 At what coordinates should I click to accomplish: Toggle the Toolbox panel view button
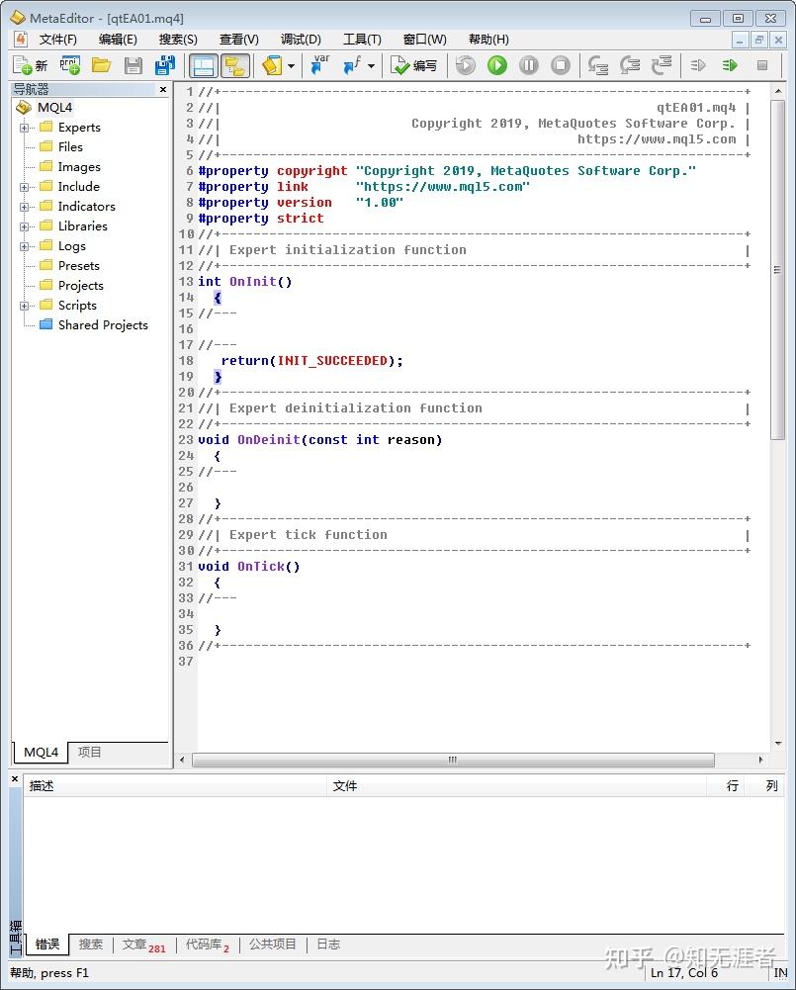pos(204,65)
